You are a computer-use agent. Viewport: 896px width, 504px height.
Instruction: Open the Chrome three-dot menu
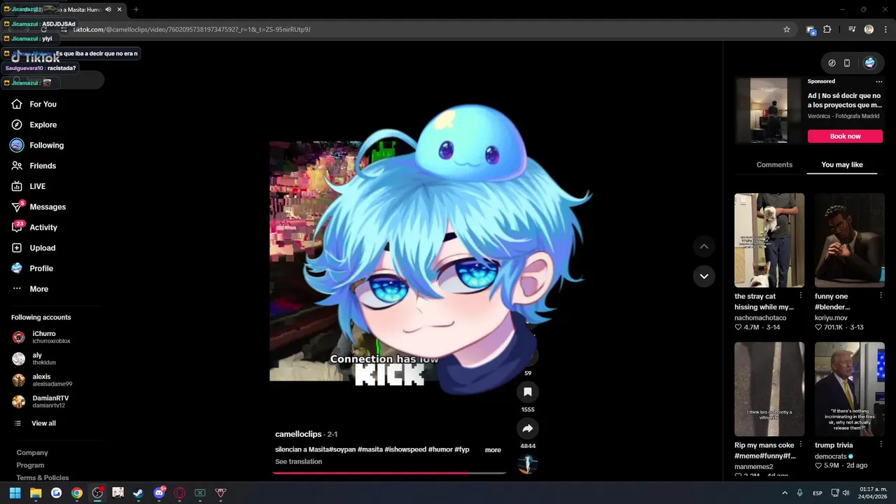[886, 29]
